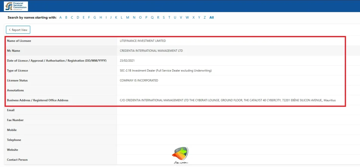This screenshot has width=360, height=167.
Task: Filter names starting with letter S
Action: [x=164, y=17]
